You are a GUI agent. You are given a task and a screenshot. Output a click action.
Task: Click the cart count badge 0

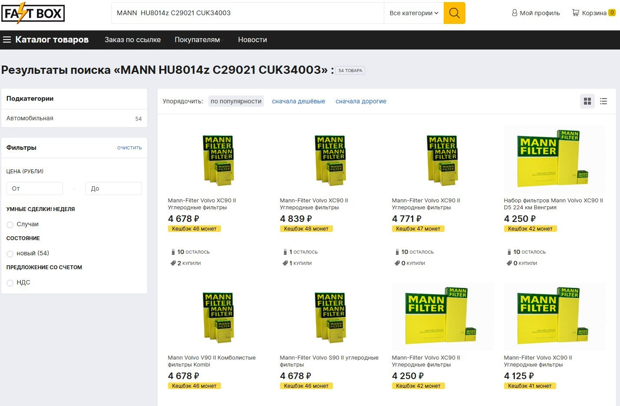point(612,13)
